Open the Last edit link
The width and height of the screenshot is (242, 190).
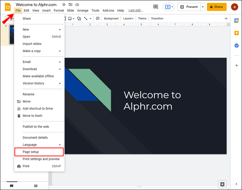click(x=136, y=10)
